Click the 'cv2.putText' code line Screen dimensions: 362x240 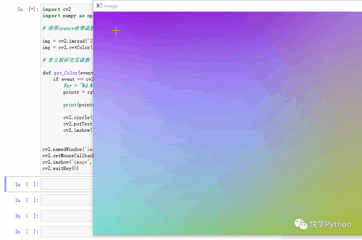pyautogui.click(x=78, y=124)
